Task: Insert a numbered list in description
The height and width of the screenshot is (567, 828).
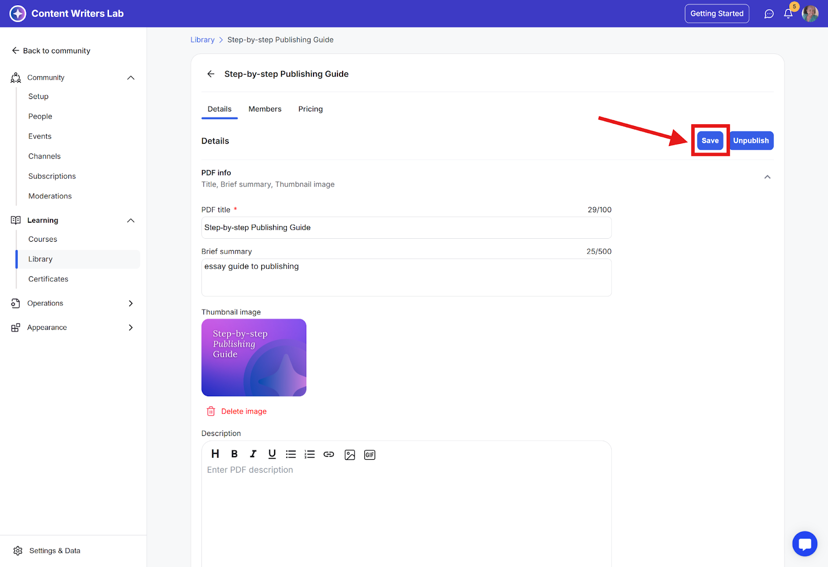Action: click(x=309, y=454)
